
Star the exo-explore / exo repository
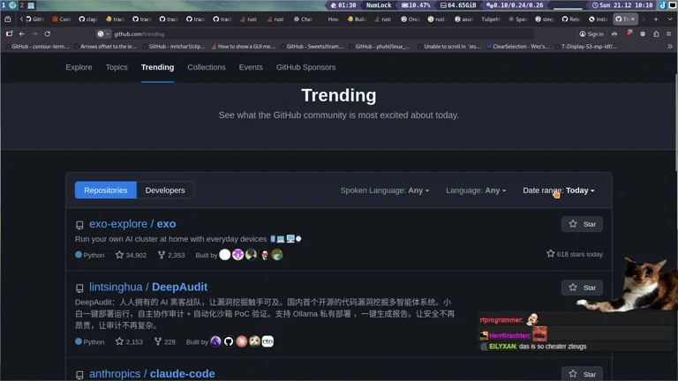[582, 224]
